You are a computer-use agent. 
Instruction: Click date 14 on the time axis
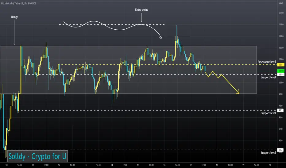(x=112, y=165)
